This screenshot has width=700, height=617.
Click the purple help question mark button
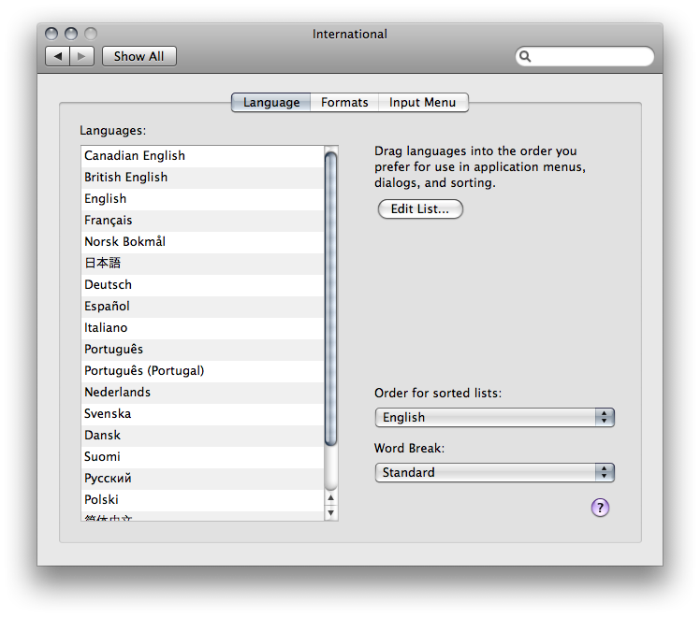click(x=600, y=508)
